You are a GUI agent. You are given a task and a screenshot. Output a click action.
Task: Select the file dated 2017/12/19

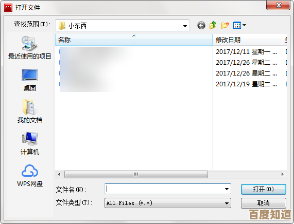coord(171,84)
